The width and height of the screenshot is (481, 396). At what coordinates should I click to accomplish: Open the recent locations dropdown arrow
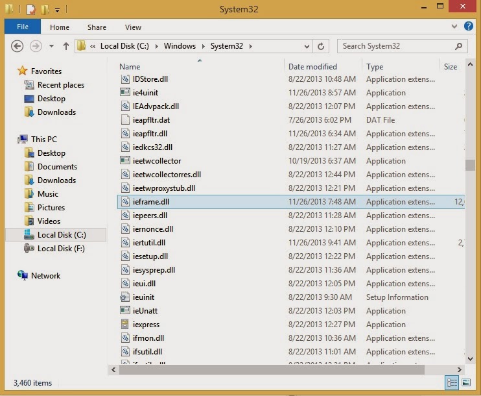pyautogui.click(x=52, y=46)
